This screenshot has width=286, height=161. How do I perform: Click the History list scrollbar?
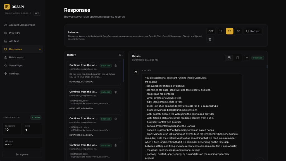point(123,70)
